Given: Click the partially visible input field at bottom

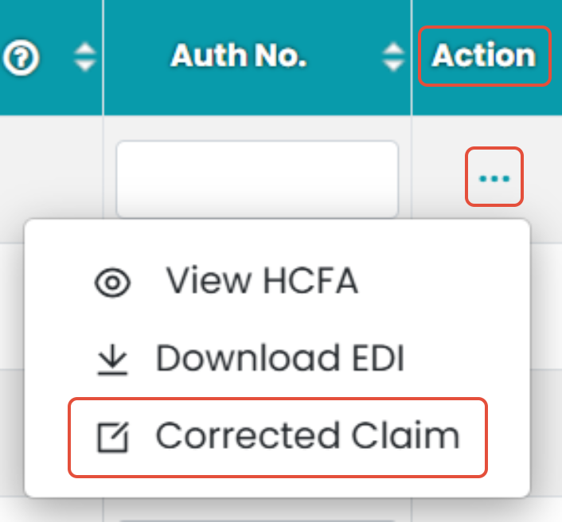Looking at the screenshot, I should tap(256, 518).
